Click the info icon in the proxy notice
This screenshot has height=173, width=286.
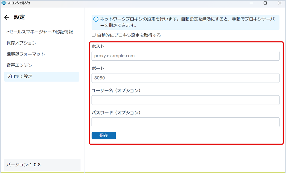pos(96,19)
